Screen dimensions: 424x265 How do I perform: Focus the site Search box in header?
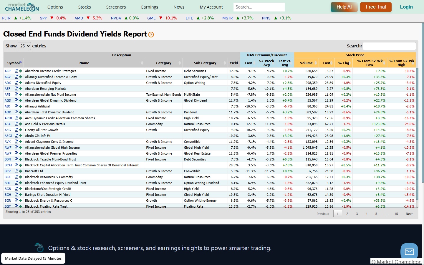click(259, 7)
